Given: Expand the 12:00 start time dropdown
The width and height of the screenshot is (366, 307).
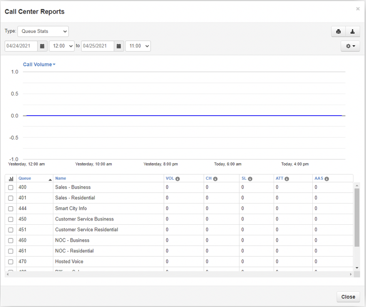Looking at the screenshot, I should point(62,46).
